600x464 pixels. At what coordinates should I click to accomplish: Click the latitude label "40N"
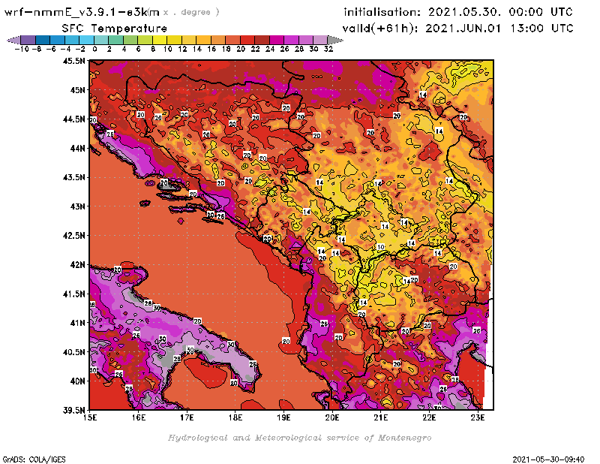tap(78, 381)
